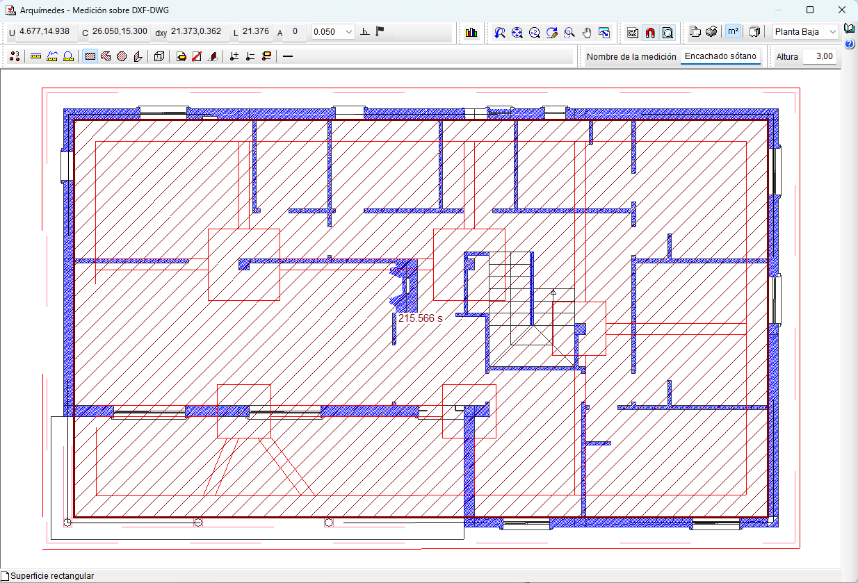This screenshot has width=858, height=583.
Task: Click the 215.566 s area label
Action: (420, 318)
